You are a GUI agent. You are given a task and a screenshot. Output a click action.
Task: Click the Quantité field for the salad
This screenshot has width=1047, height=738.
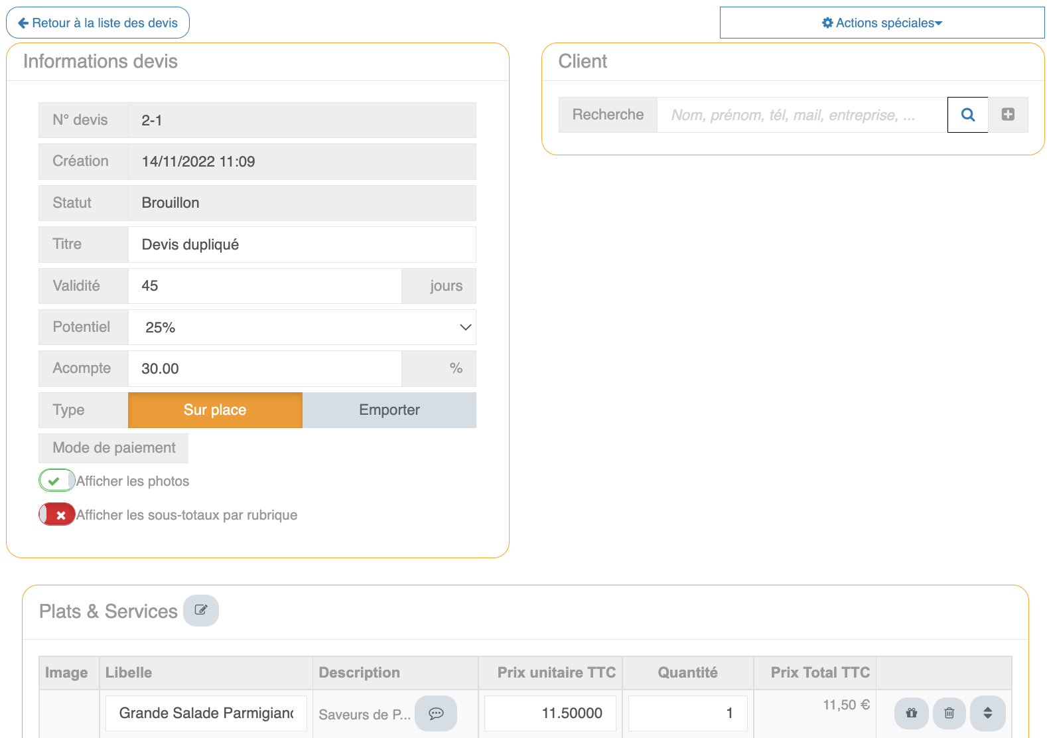click(687, 713)
